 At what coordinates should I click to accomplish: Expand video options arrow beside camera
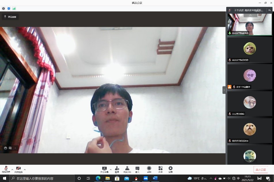[x=25, y=169]
